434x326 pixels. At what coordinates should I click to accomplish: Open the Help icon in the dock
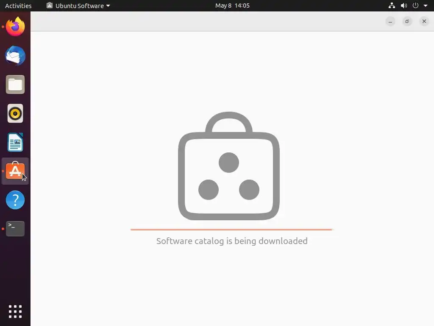point(15,200)
